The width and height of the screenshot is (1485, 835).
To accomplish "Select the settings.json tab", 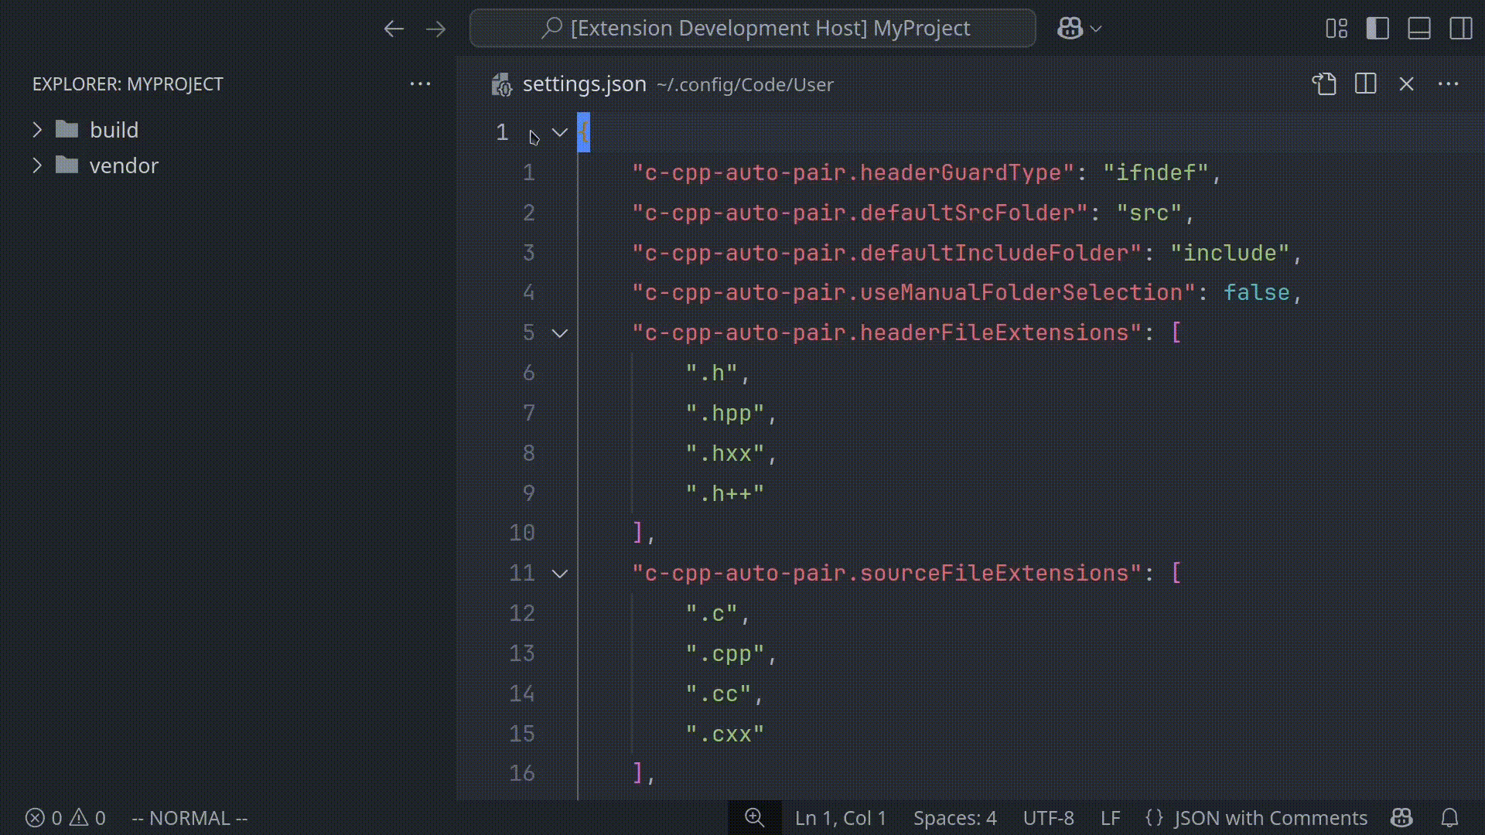I will 584,83.
